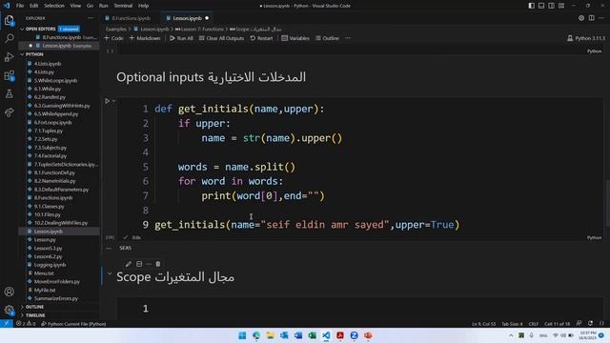610x343 pixels.
Task: Split the Scope markdown cell
Action: (139, 264)
